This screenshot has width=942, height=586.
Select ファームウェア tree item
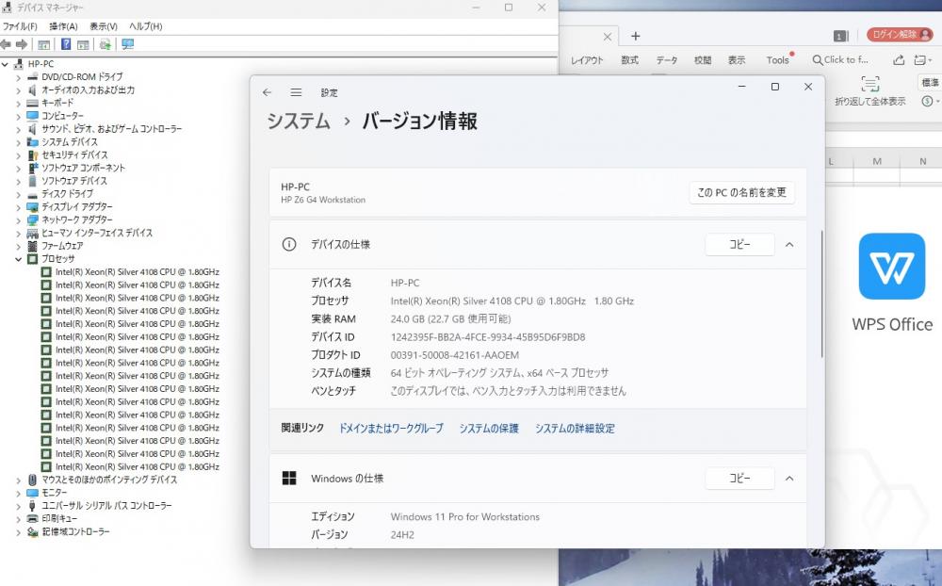click(62, 246)
